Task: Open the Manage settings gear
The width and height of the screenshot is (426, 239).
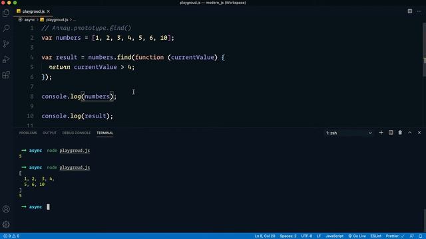Action: (x=6, y=224)
